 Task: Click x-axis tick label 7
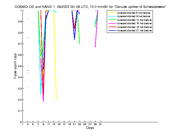(x=38, y=124)
